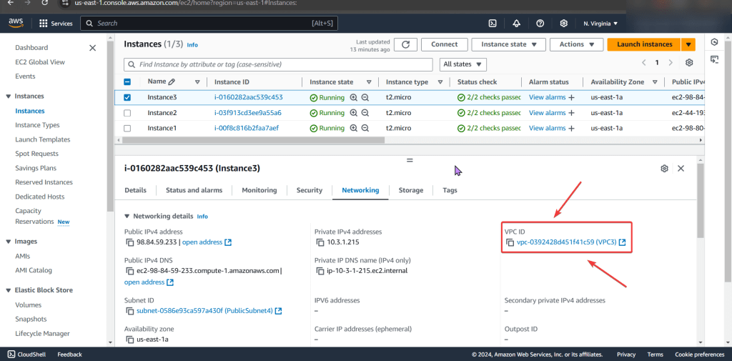Click the Launch instances button
732x361 pixels.
(643, 44)
